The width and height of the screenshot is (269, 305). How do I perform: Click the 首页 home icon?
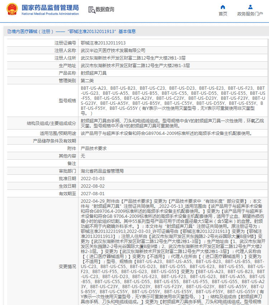[223, 7]
